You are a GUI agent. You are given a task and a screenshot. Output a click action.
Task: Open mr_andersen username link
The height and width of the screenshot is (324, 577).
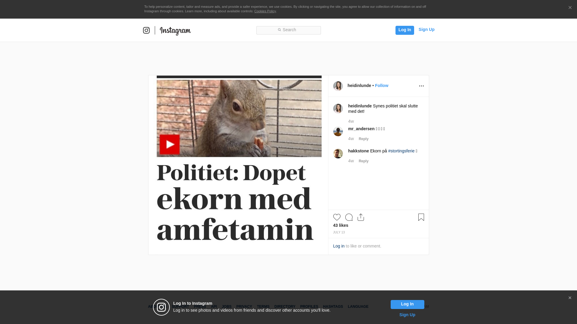click(x=361, y=129)
